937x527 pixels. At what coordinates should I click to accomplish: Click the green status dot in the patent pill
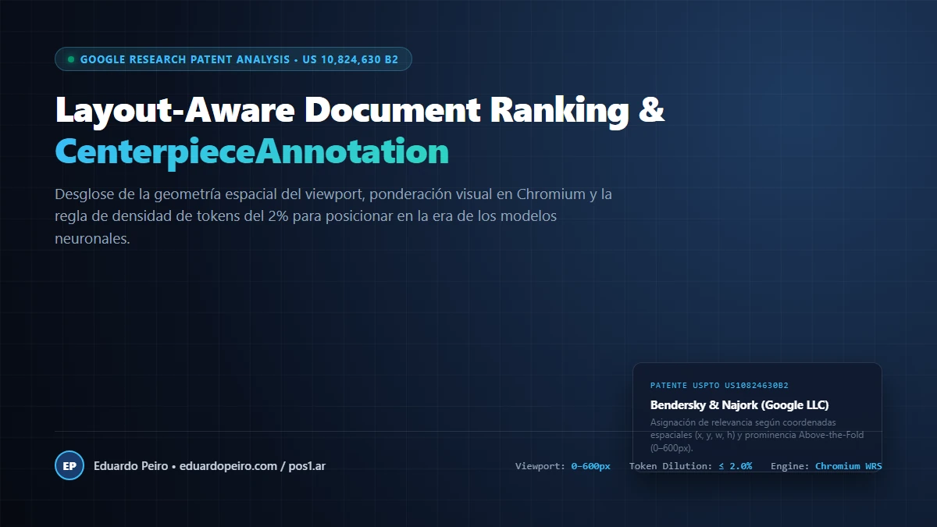click(71, 59)
